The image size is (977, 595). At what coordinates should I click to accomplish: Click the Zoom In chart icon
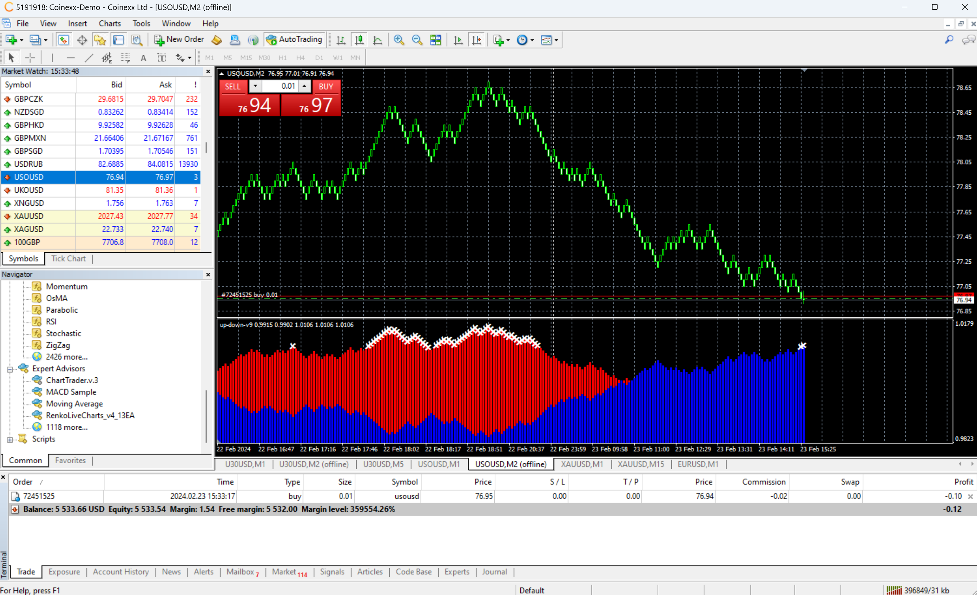click(x=399, y=40)
